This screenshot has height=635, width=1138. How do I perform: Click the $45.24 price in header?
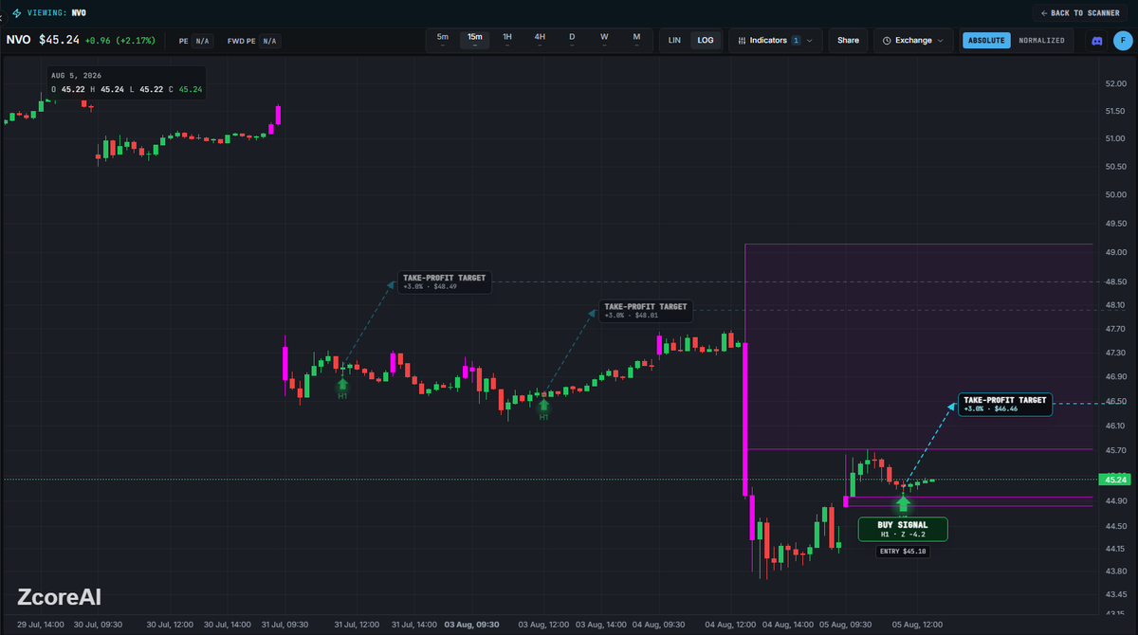pyautogui.click(x=59, y=40)
